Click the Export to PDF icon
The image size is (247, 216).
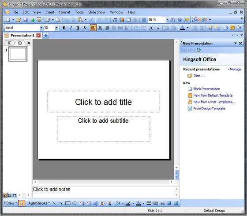(x=39, y=20)
